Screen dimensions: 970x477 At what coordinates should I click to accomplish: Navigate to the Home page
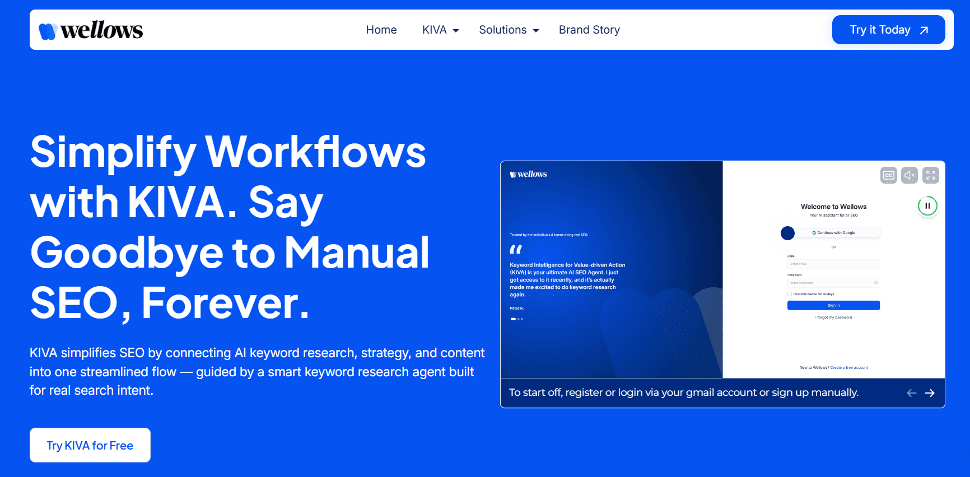[381, 30]
